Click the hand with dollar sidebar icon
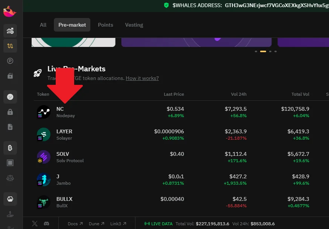329x229 pixels. point(10,214)
